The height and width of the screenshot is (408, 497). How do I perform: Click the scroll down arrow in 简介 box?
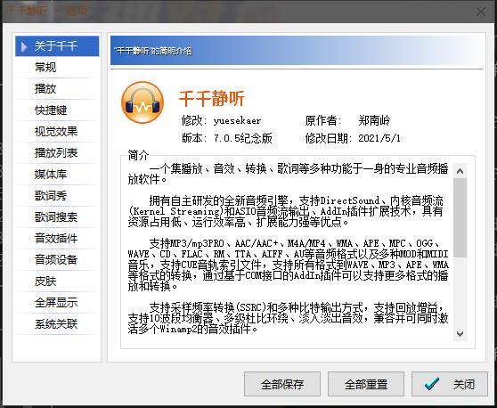click(460, 334)
